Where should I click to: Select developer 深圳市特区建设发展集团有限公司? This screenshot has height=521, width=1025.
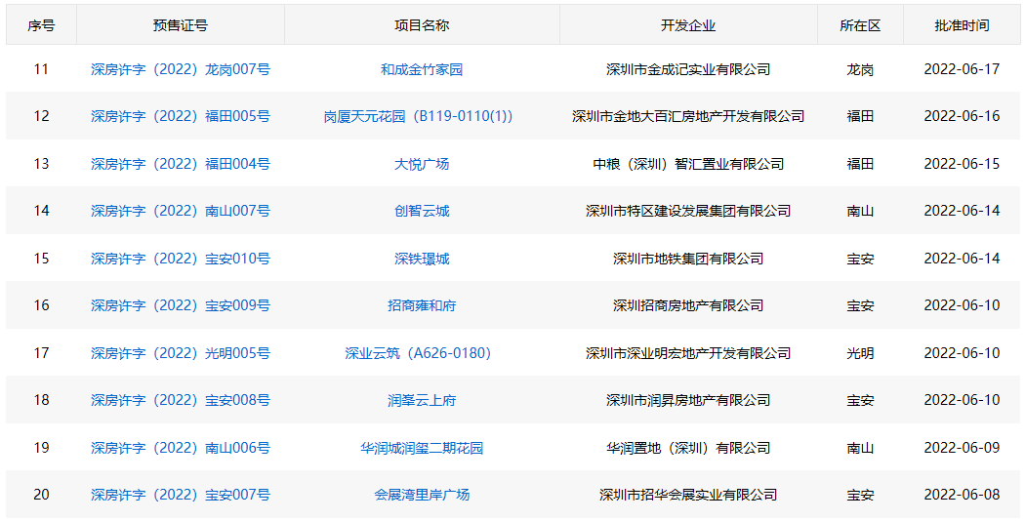point(688,211)
